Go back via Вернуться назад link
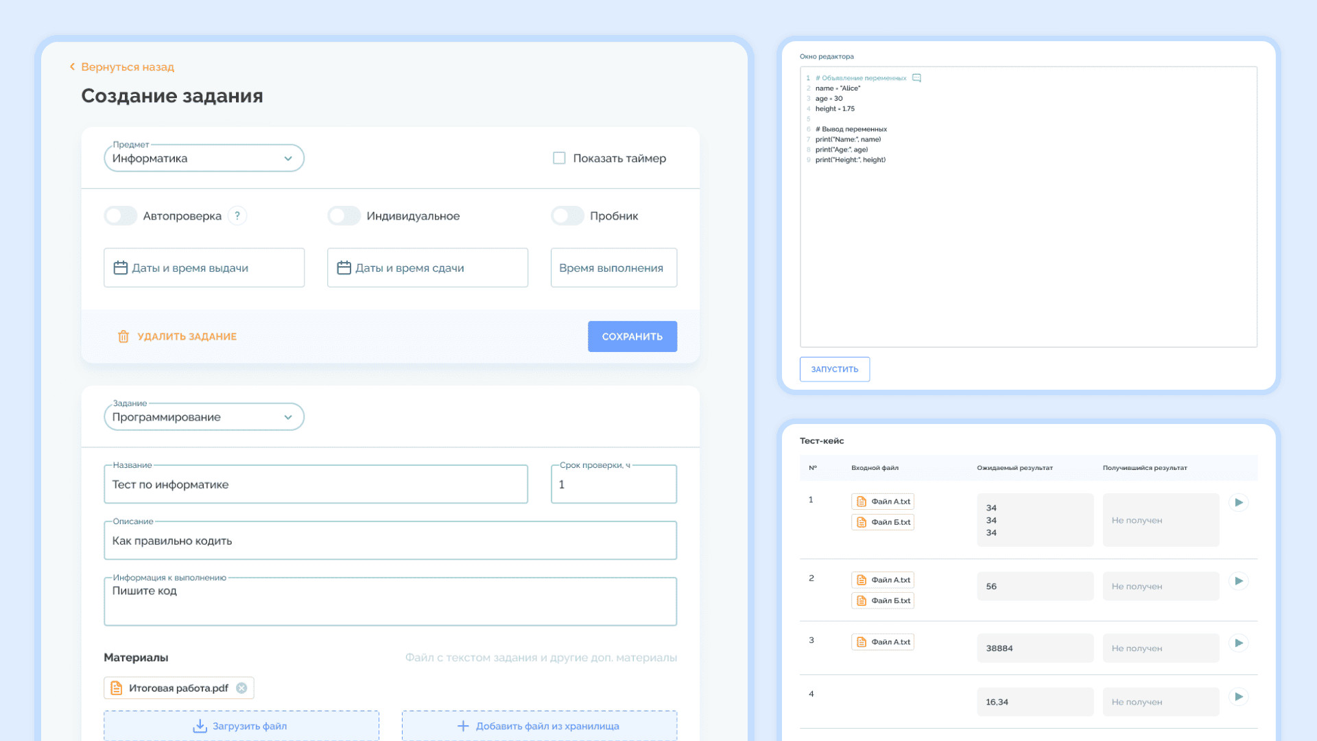The height and width of the screenshot is (741, 1317). pos(122,67)
